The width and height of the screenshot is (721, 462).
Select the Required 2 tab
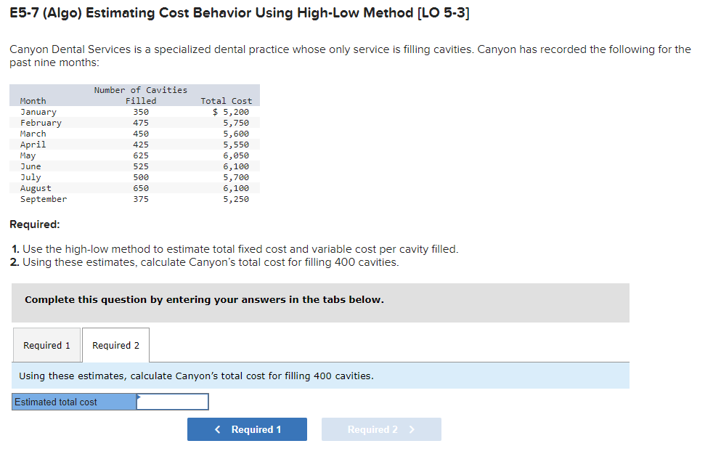115,345
